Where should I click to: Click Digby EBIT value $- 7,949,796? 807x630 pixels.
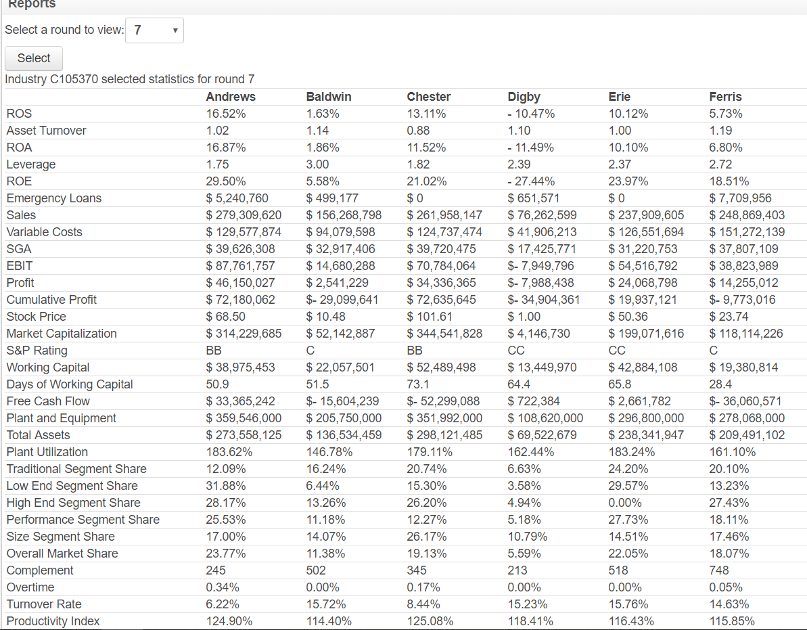pyautogui.click(x=542, y=266)
